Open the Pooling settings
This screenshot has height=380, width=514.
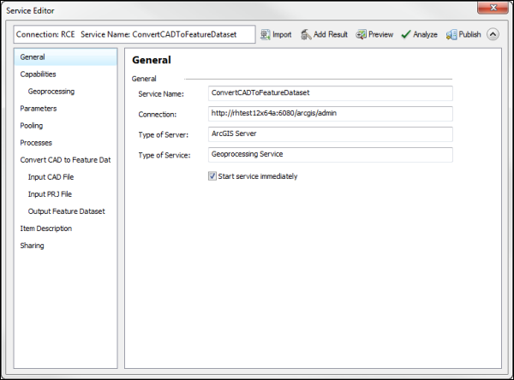click(32, 126)
